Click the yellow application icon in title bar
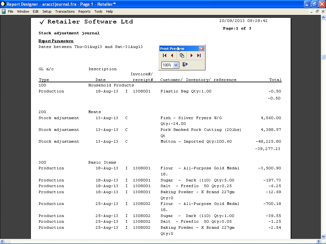This screenshot has height=244, width=326. coord(3,4)
